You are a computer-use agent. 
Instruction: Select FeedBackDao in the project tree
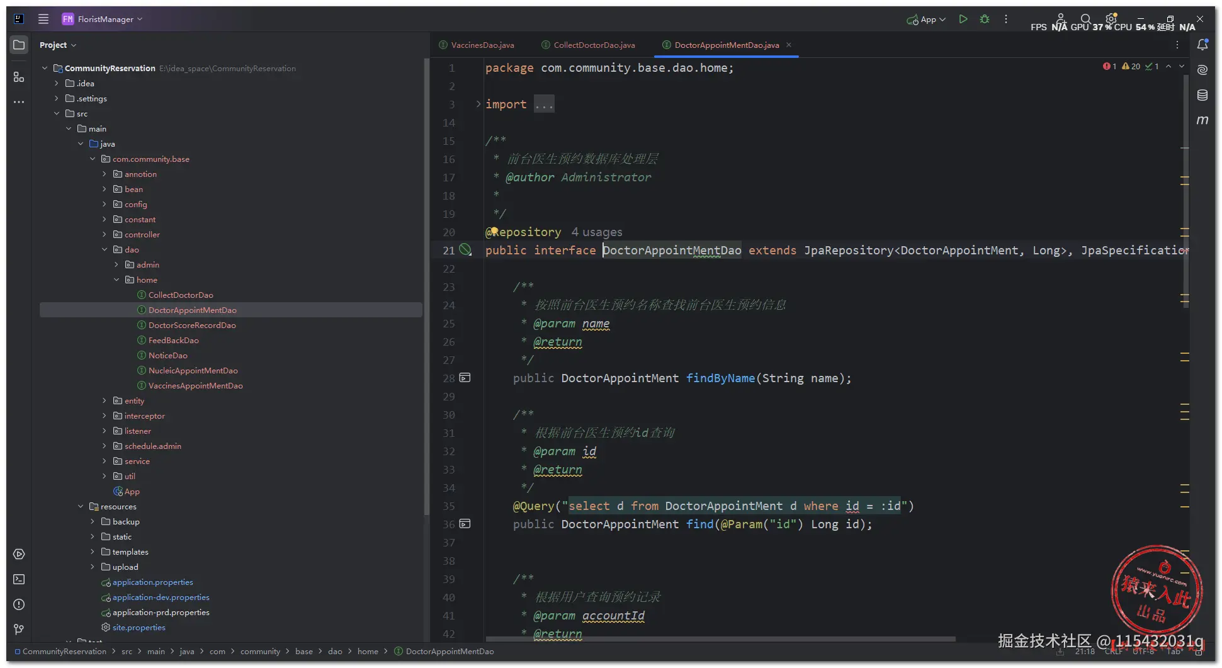point(173,340)
